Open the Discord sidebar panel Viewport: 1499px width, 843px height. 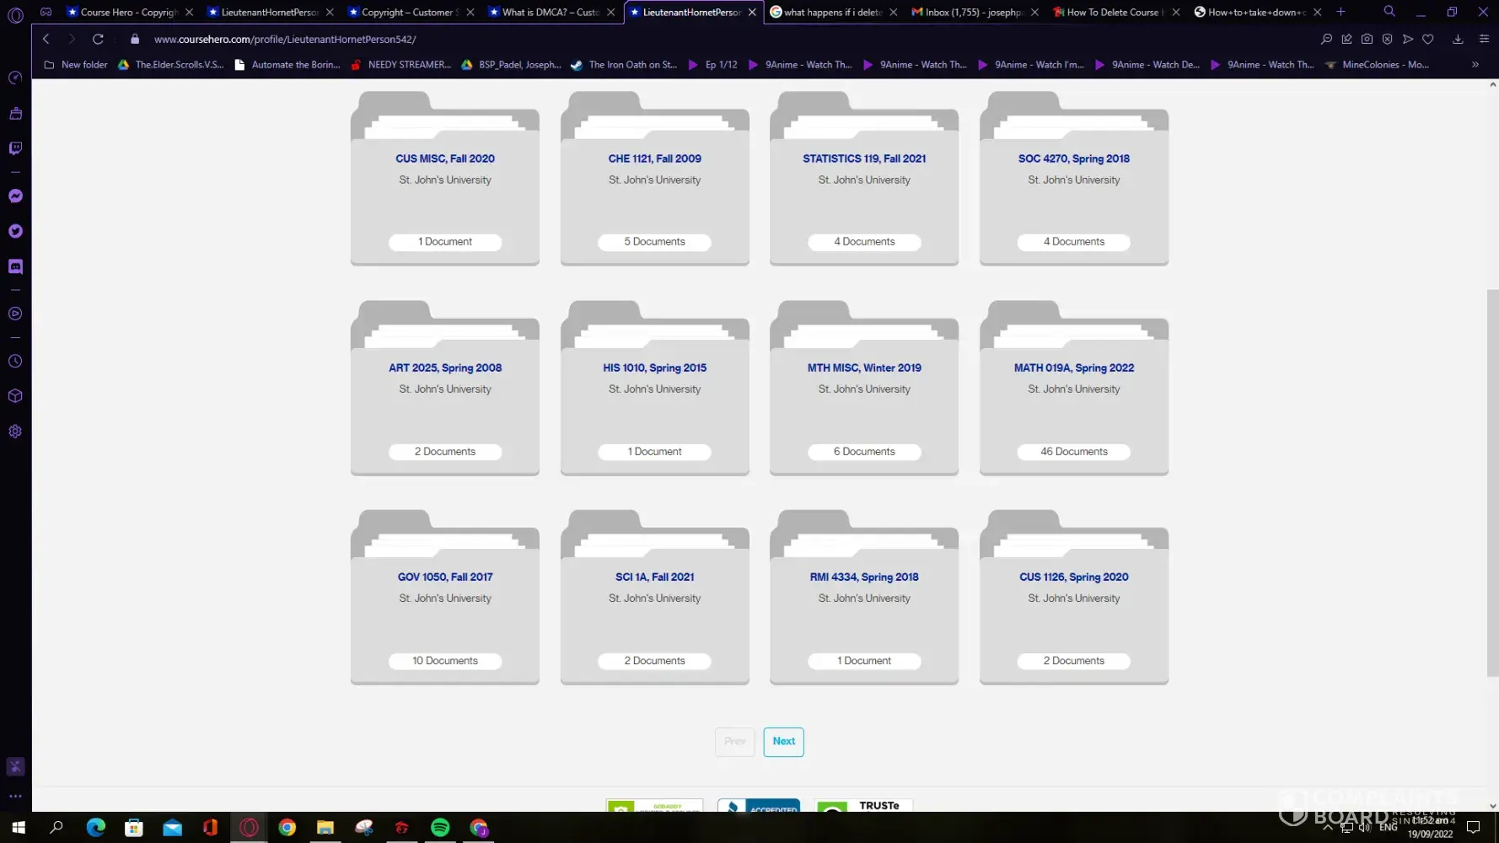(15, 266)
